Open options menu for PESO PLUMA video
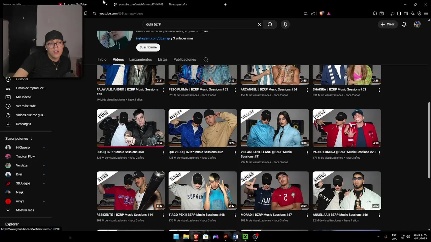Screen dimensions: 431x242 click(x=235, y=90)
